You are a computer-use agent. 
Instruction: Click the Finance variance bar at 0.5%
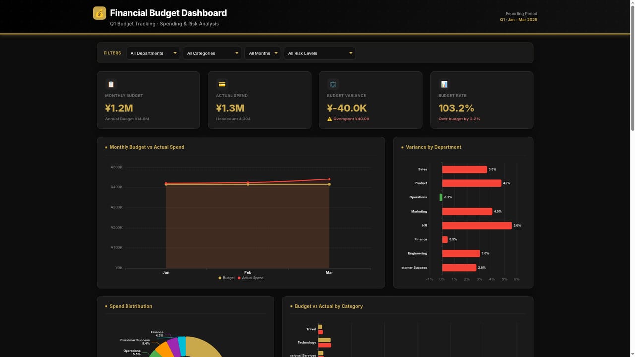445,239
